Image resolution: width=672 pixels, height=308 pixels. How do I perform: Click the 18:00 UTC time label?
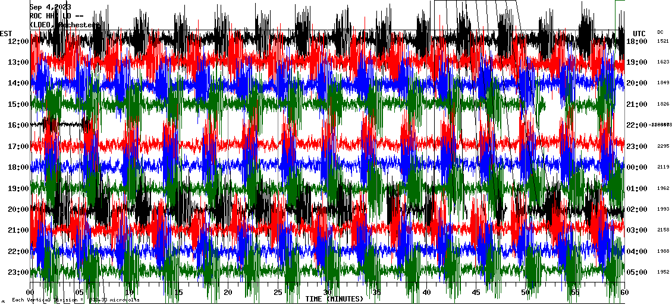tap(637, 42)
